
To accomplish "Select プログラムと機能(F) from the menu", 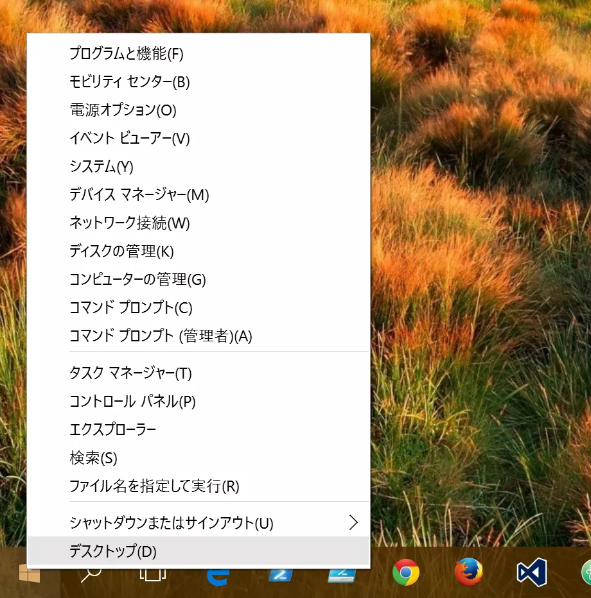I will tap(127, 54).
